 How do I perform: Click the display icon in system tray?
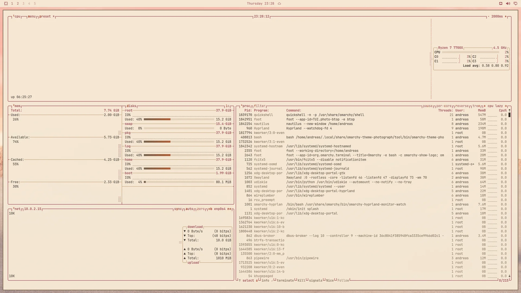tap(515, 4)
